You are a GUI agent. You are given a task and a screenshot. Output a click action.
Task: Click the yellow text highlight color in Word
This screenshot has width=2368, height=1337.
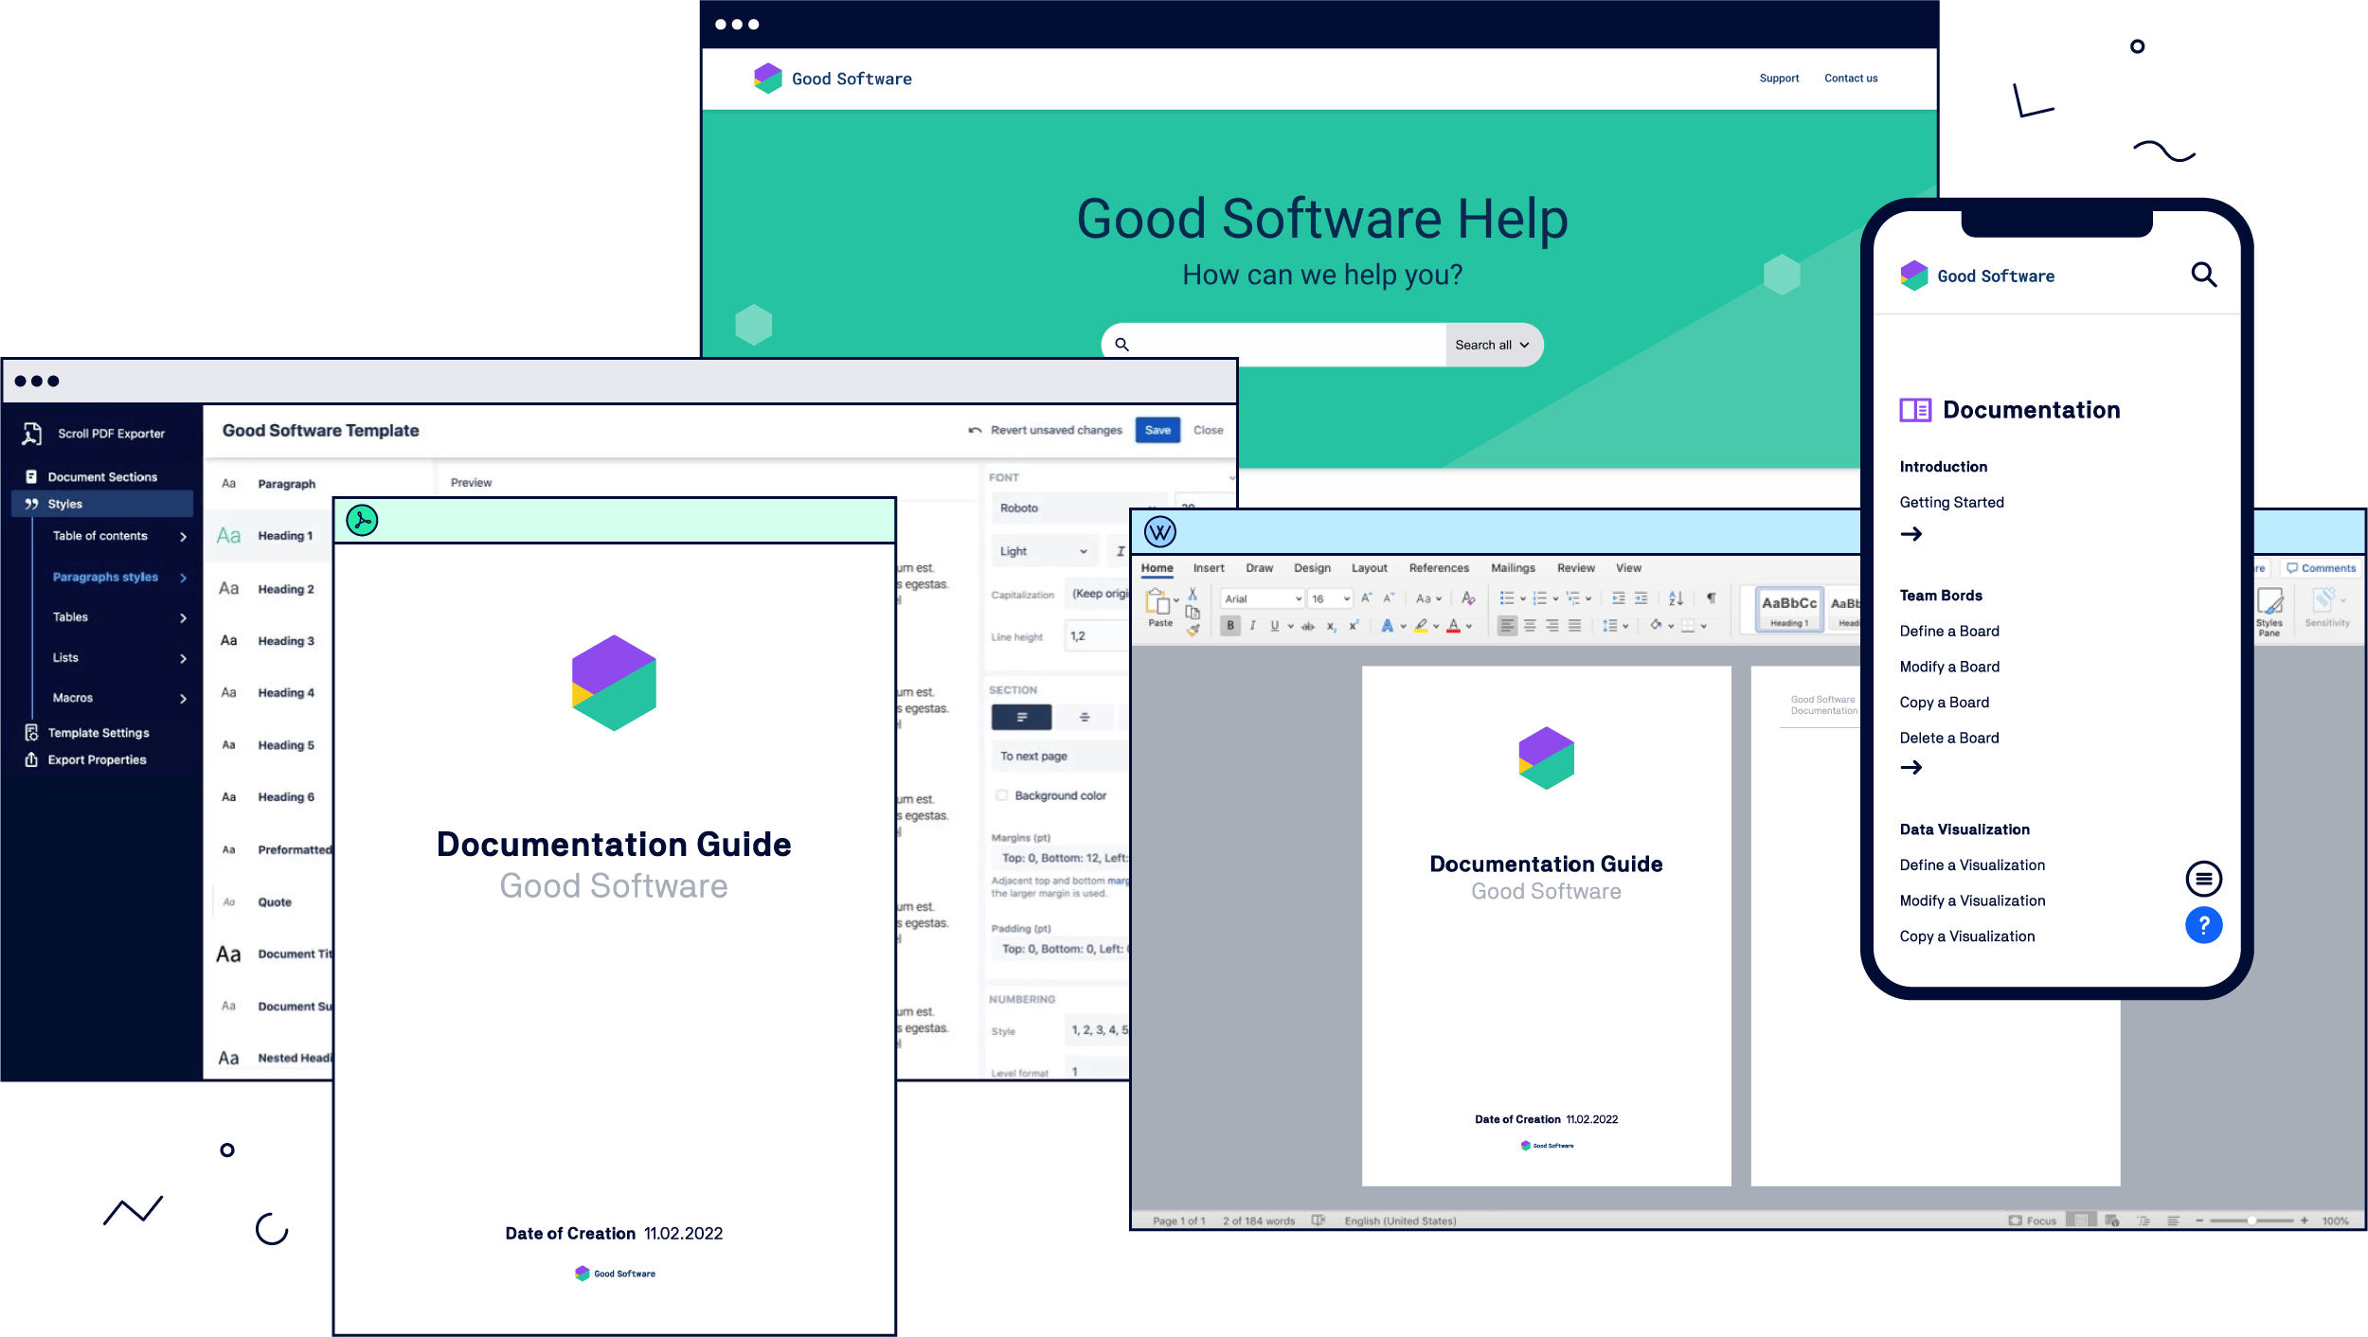(1421, 626)
